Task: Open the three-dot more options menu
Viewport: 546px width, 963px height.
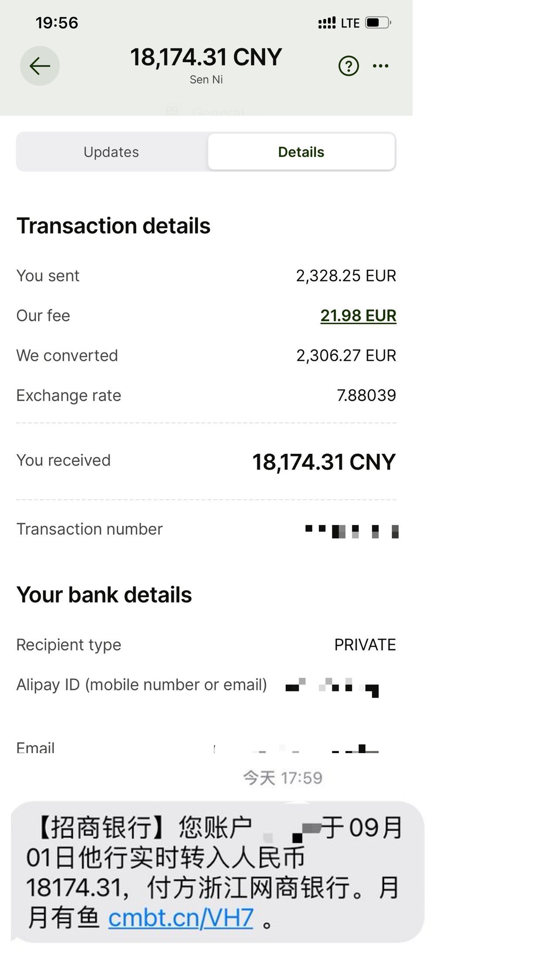Action: coord(380,66)
